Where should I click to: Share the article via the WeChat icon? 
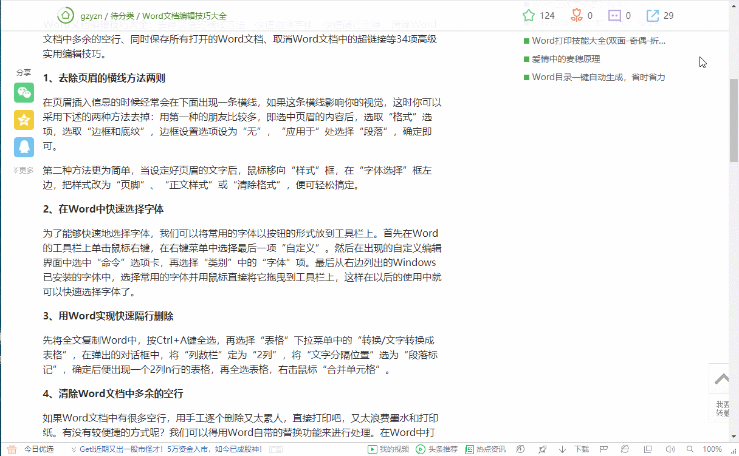click(x=24, y=93)
